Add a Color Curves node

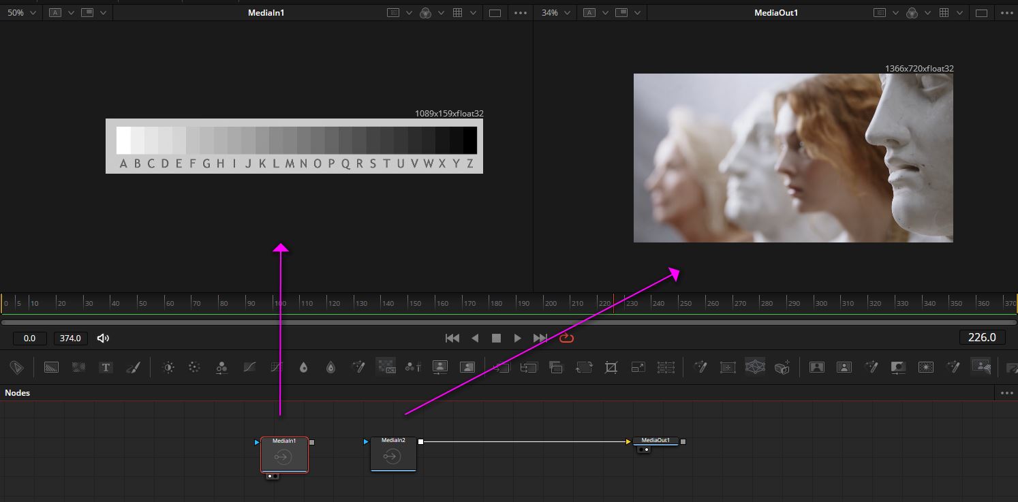249,367
